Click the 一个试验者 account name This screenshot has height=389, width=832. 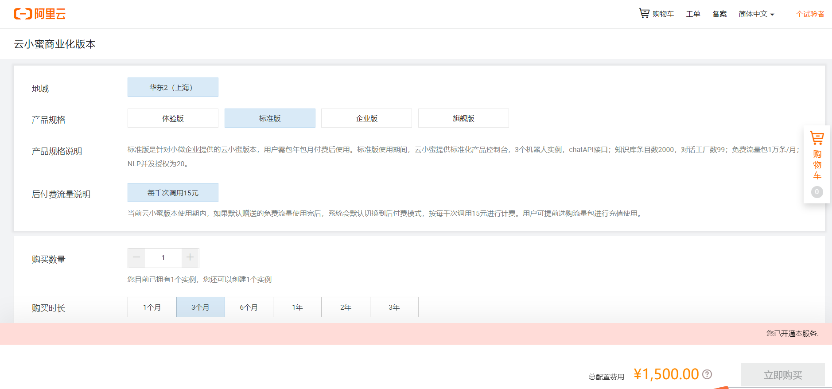coord(806,14)
